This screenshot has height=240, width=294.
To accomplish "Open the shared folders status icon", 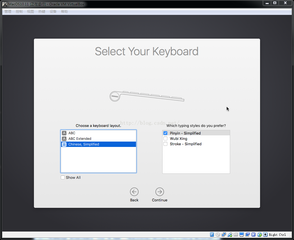I will [236, 235].
